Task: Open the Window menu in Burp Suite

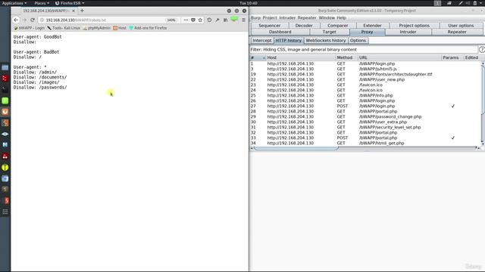Action: click(327, 17)
